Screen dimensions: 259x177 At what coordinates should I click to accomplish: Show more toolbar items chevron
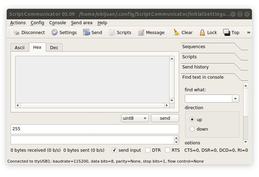(248, 32)
